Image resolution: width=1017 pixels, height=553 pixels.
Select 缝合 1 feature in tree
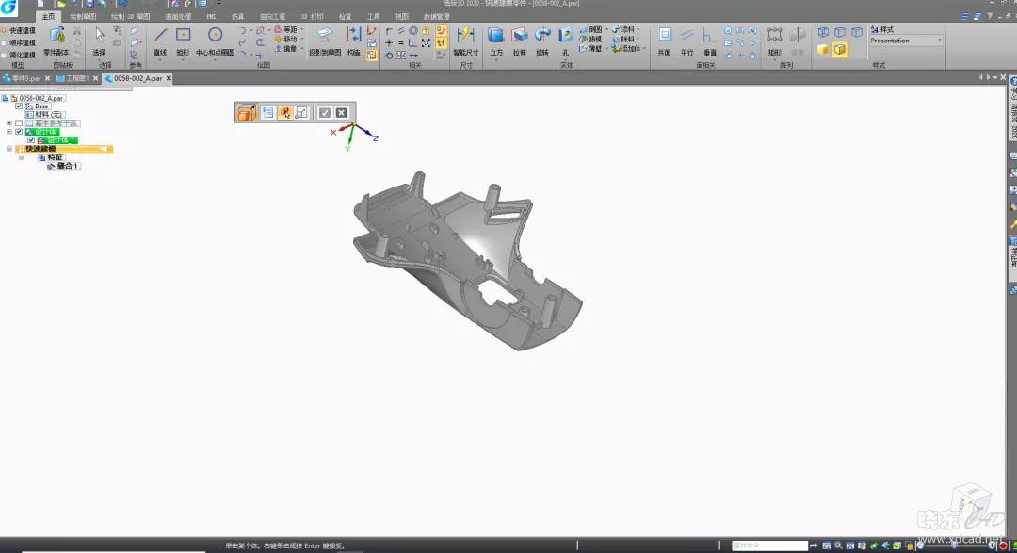pos(68,166)
